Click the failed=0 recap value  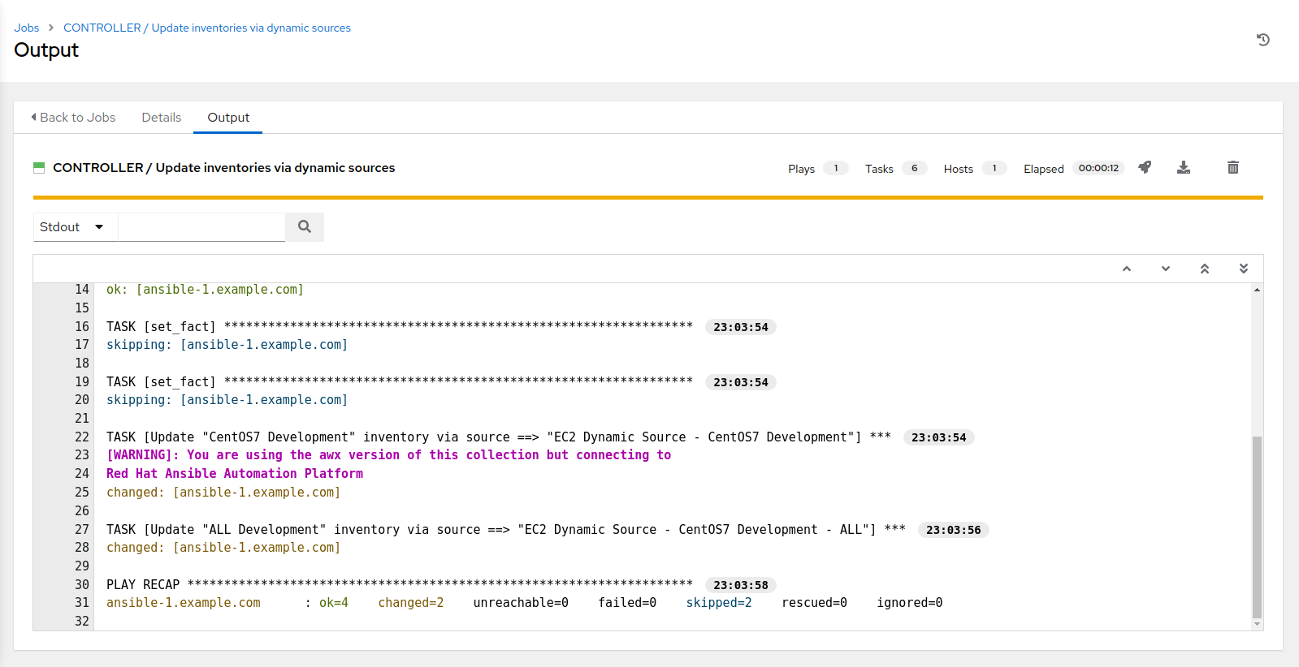(x=627, y=603)
